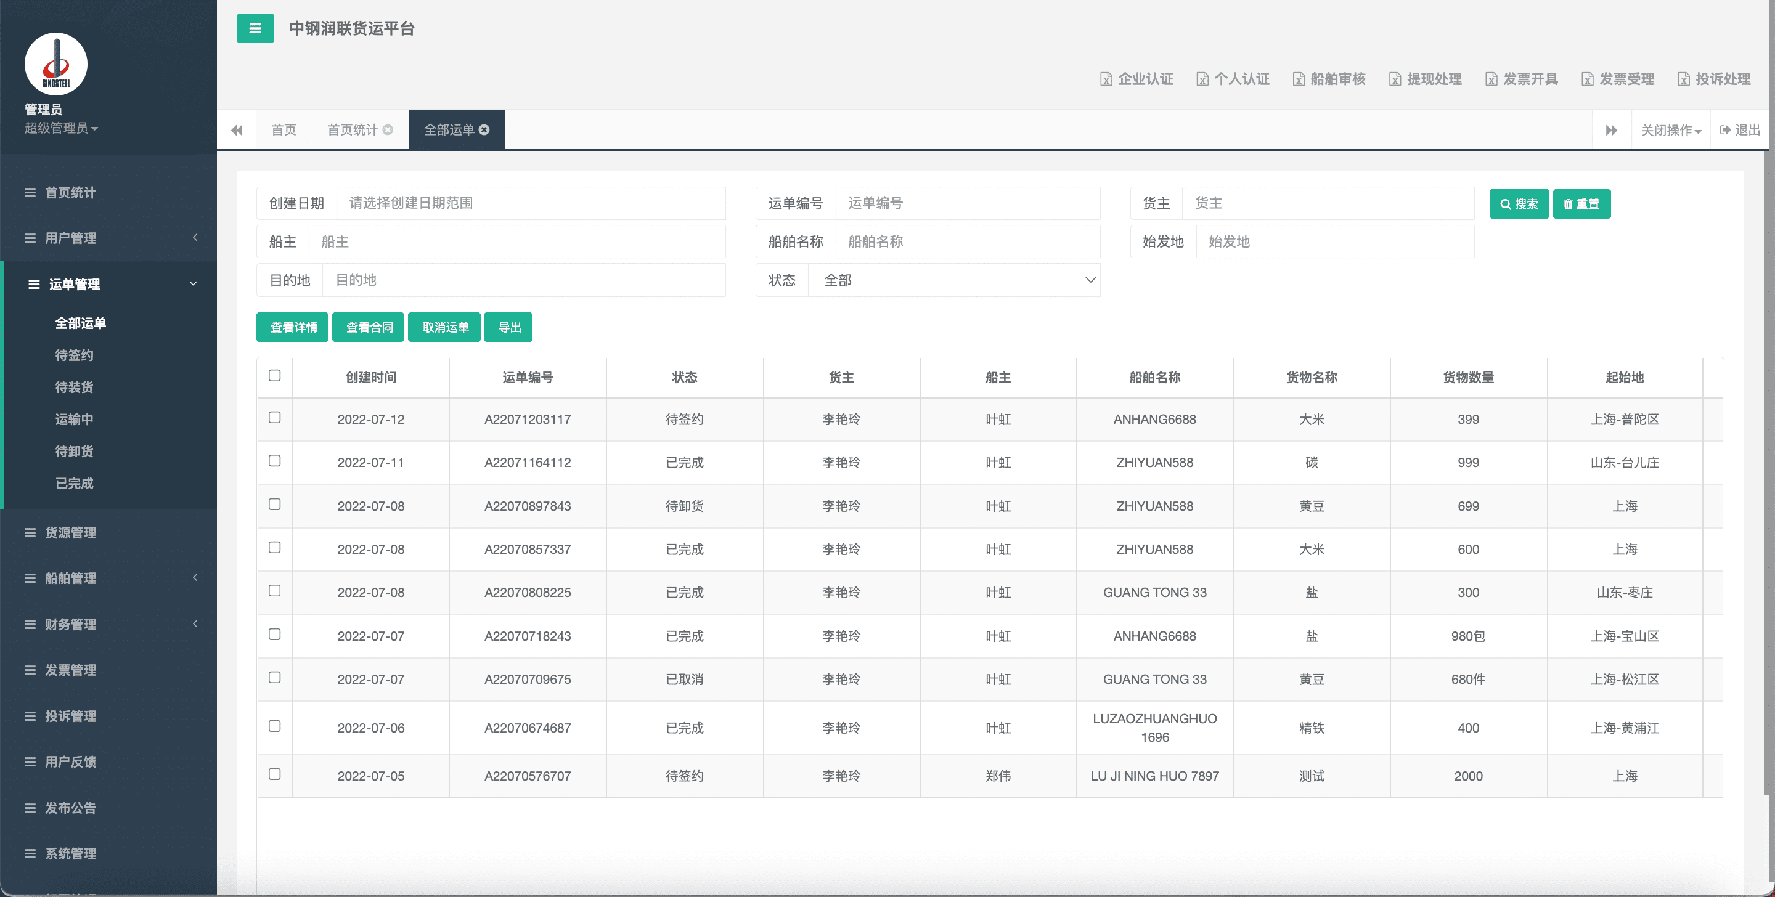
Task: Check the row for waybill A22070808225
Action: 274,591
